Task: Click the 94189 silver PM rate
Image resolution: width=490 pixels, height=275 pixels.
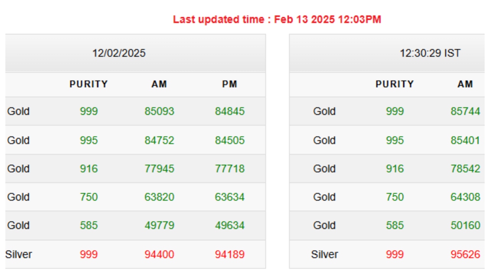Action: (230, 255)
